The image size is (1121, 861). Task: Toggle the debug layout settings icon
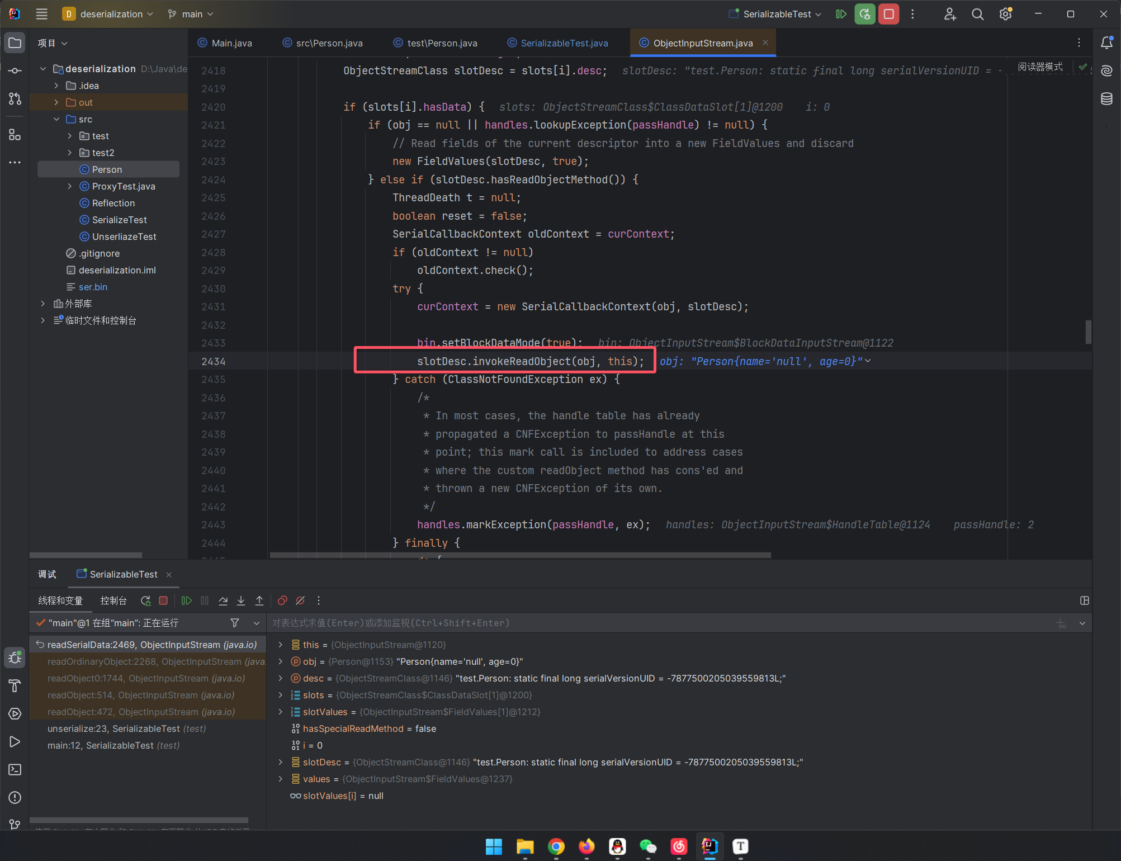pyautogui.click(x=1085, y=600)
